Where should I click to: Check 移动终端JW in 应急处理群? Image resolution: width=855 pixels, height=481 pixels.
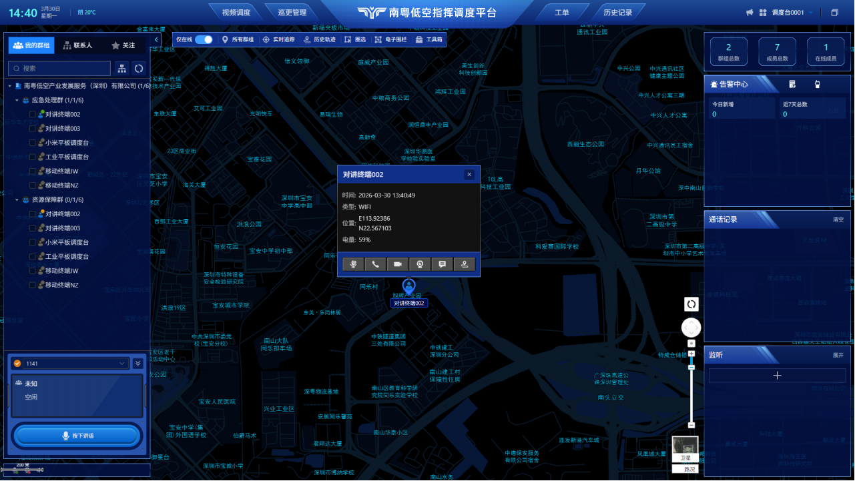pyautogui.click(x=32, y=171)
